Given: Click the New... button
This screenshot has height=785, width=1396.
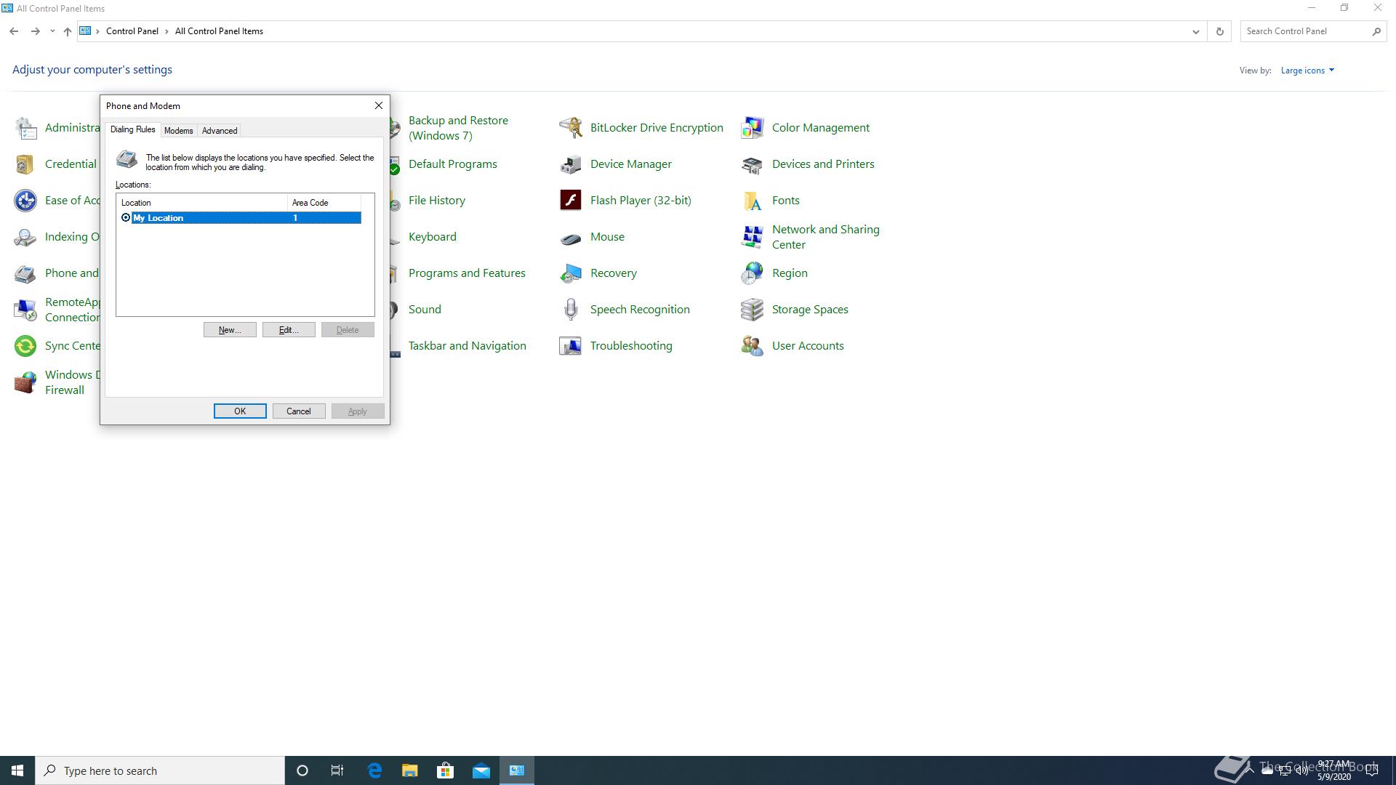Looking at the screenshot, I should (230, 330).
